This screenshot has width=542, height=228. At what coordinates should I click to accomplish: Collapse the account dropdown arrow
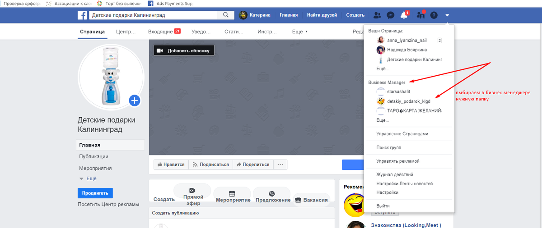click(x=447, y=15)
